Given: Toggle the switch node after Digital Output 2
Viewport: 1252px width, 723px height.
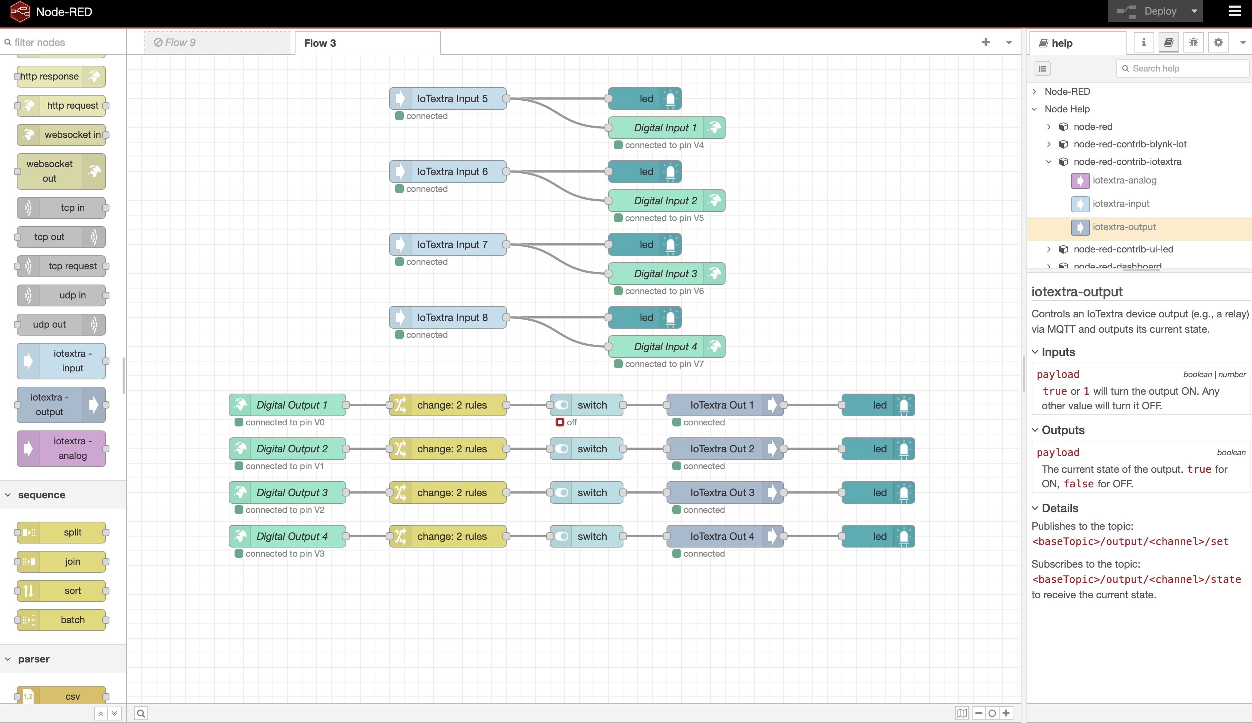Looking at the screenshot, I should pyautogui.click(x=586, y=449).
